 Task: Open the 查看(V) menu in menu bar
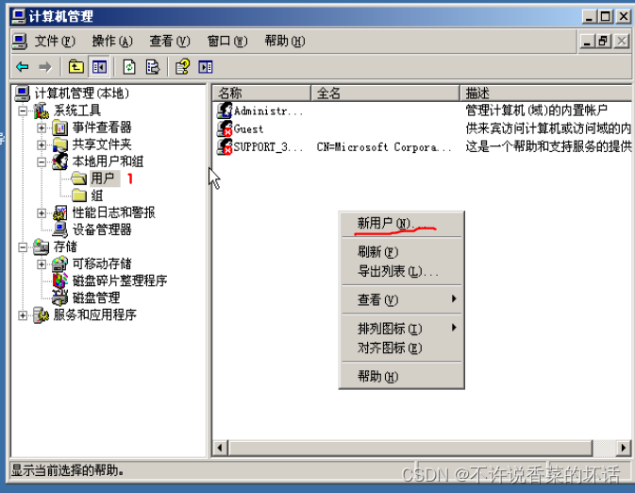tap(170, 41)
